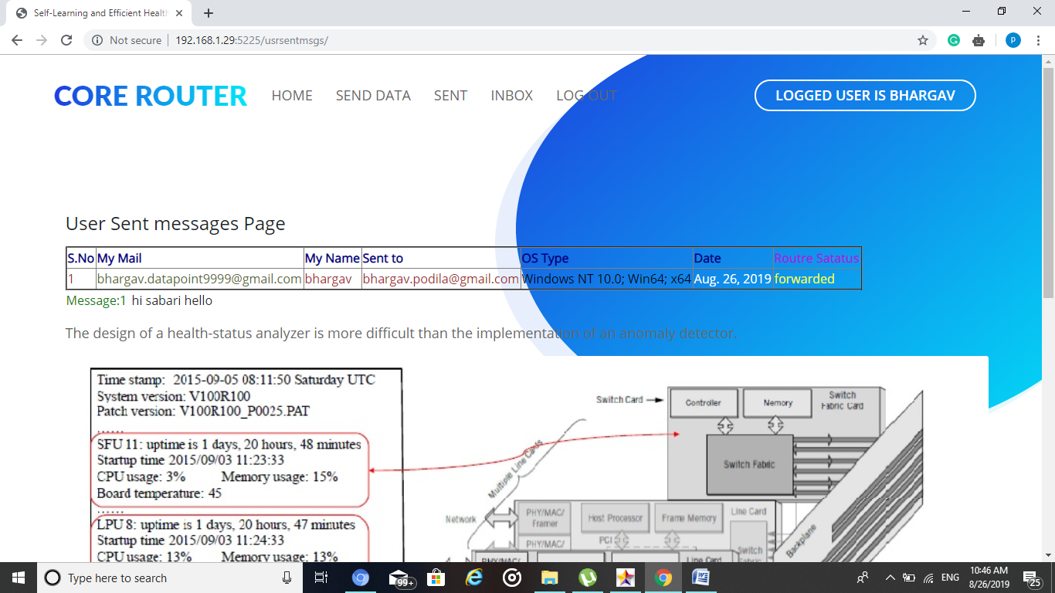Click the LOGGED USER IS BHARGAV button
This screenshot has height=593, width=1055.
click(x=865, y=96)
